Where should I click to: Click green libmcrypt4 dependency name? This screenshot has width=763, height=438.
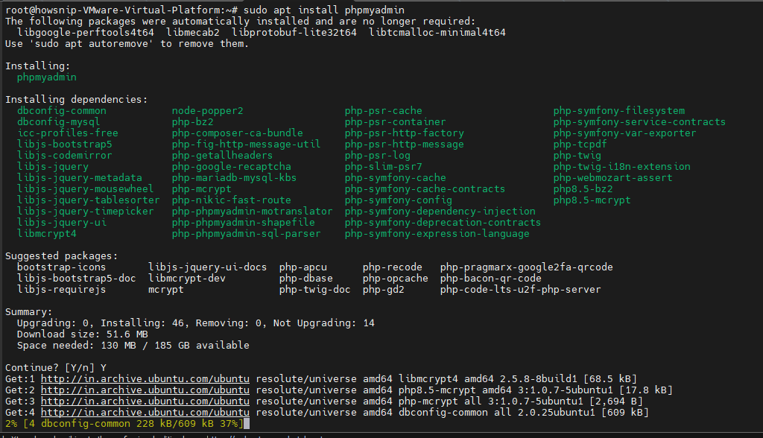(47, 234)
